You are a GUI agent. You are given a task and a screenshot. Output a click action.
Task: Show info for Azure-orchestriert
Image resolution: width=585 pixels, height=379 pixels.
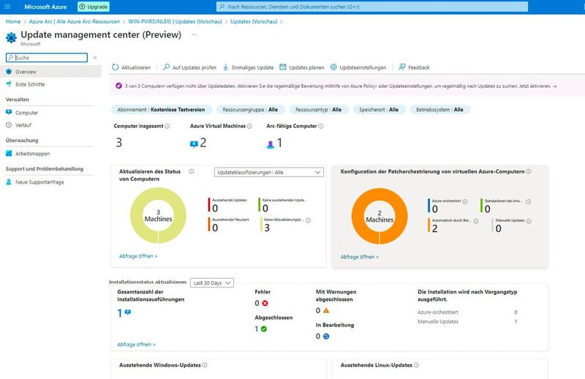click(465, 201)
